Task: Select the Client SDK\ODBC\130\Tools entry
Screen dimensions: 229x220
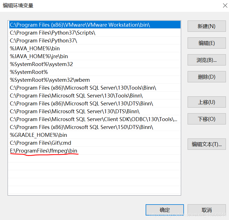Action: [x=94, y=119]
